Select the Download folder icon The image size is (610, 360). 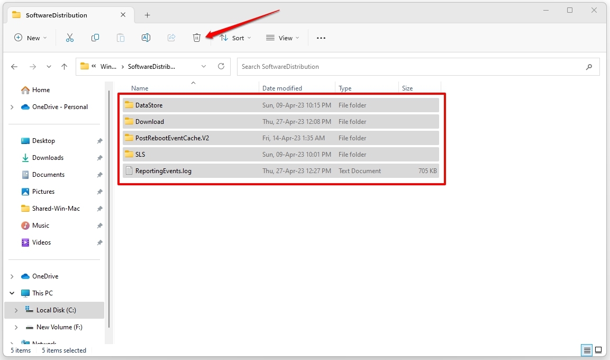129,121
